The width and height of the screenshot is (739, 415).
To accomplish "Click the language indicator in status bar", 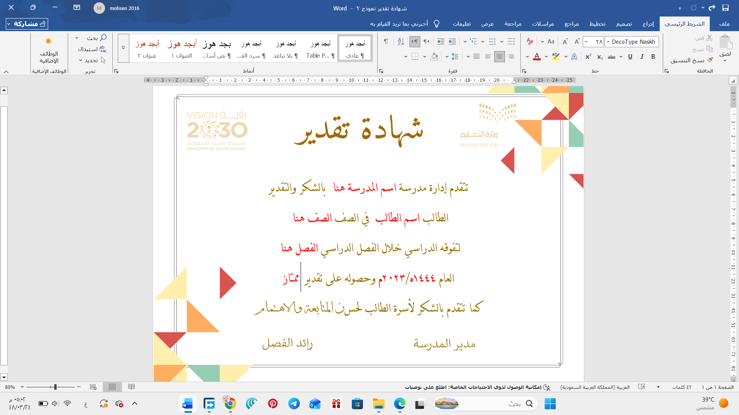I will 595,387.
